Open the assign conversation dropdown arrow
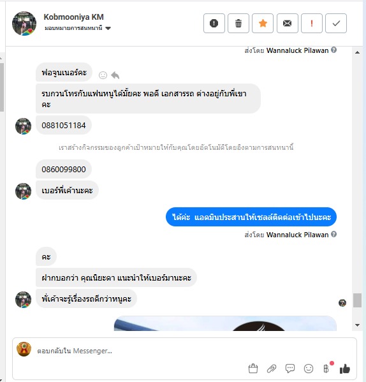This screenshot has width=366, height=382. click(x=108, y=28)
